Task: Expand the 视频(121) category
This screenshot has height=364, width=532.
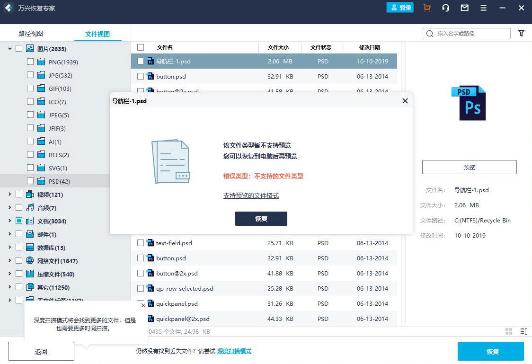Action: tap(10, 195)
